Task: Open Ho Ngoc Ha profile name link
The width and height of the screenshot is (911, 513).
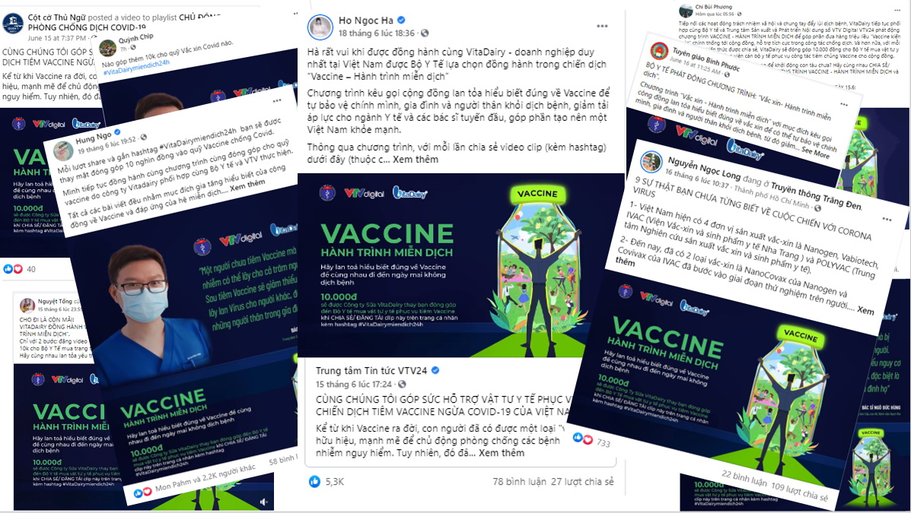Action: point(366,21)
